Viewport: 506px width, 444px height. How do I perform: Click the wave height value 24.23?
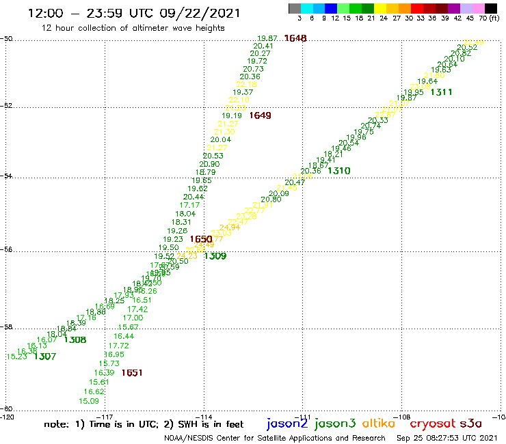[187, 256]
